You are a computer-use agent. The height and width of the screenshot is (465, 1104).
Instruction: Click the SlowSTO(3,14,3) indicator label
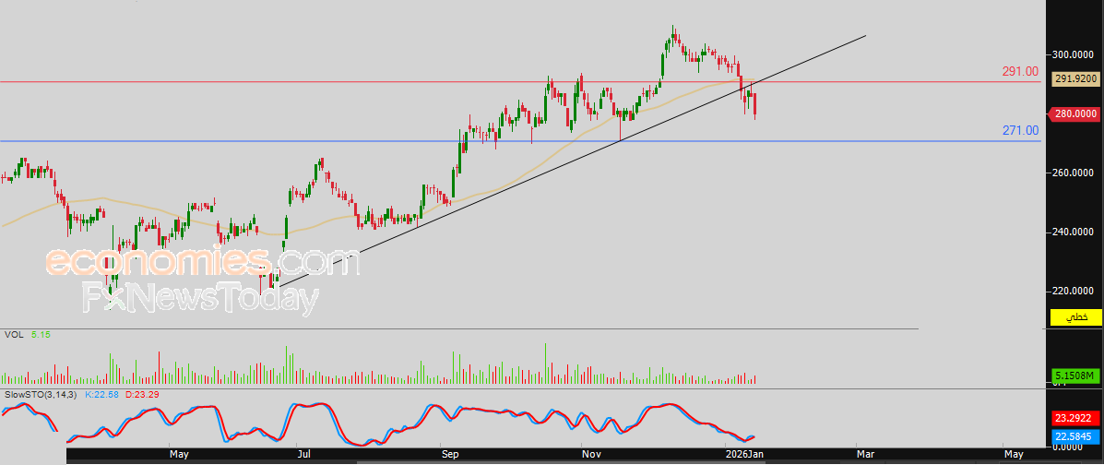(x=41, y=395)
